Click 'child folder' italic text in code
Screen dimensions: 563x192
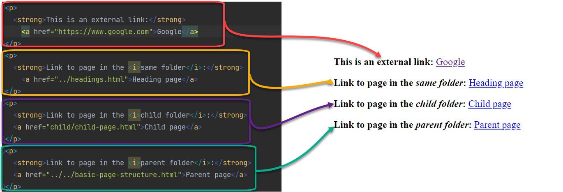click(x=165, y=115)
